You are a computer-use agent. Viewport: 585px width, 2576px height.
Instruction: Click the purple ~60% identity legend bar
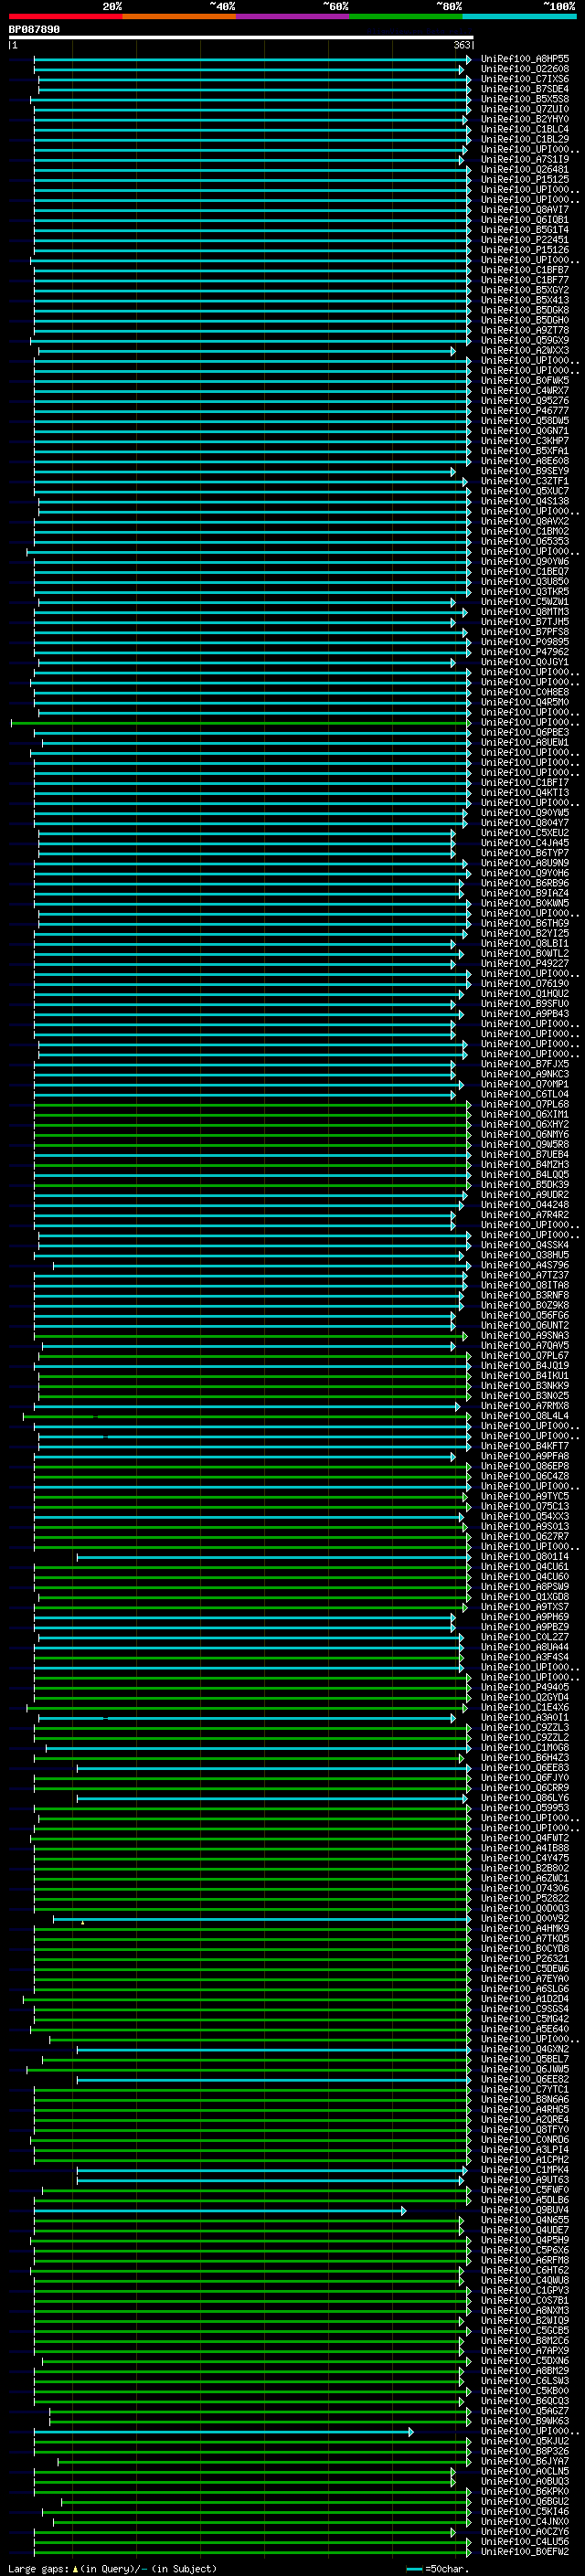(x=292, y=16)
